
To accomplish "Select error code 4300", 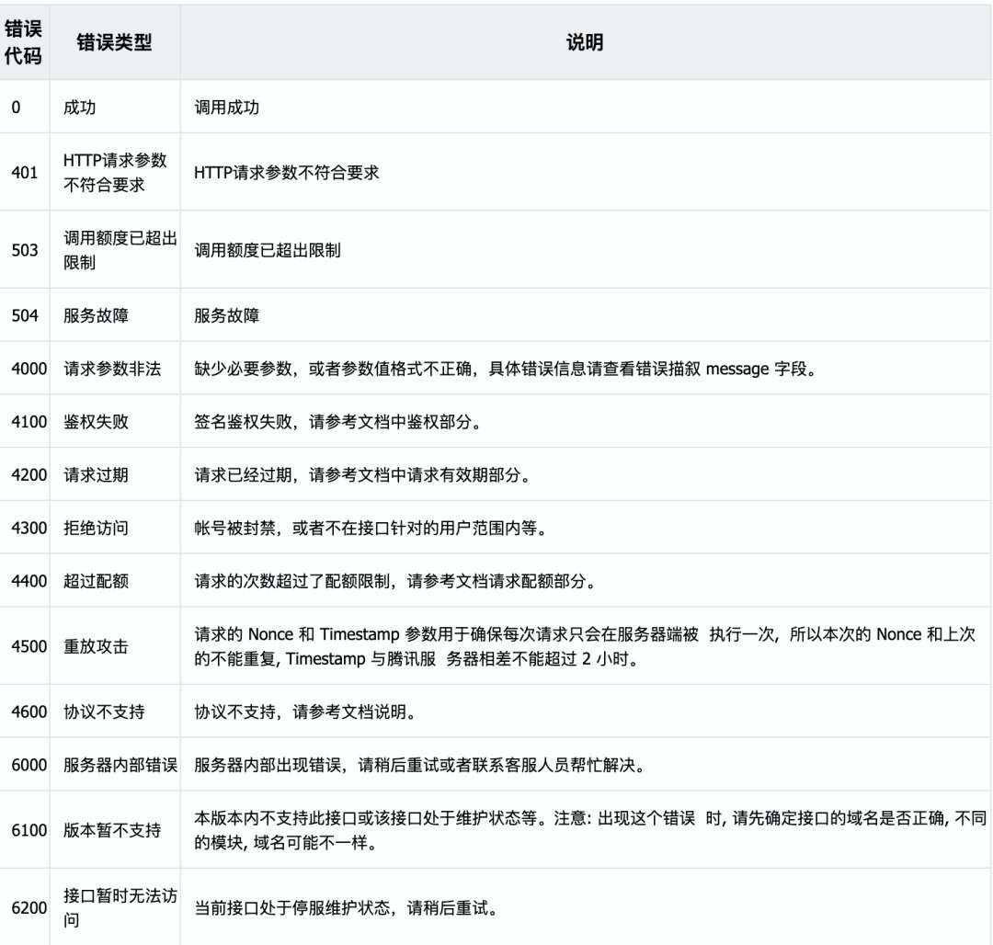I will (29, 528).
